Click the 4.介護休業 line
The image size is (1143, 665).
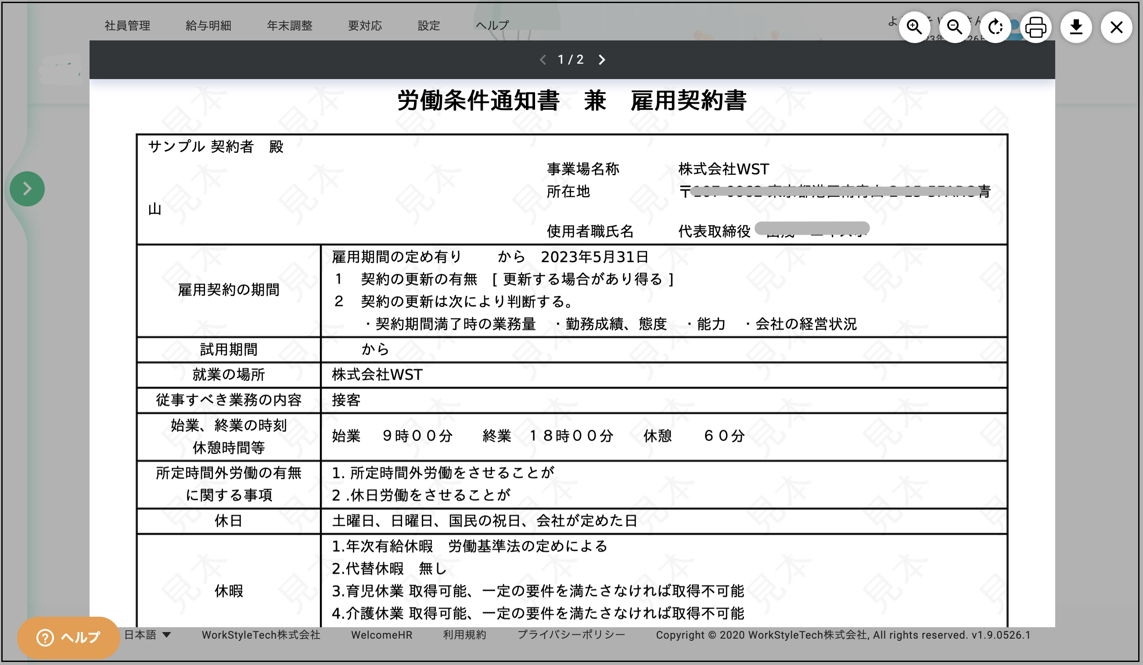[538, 613]
